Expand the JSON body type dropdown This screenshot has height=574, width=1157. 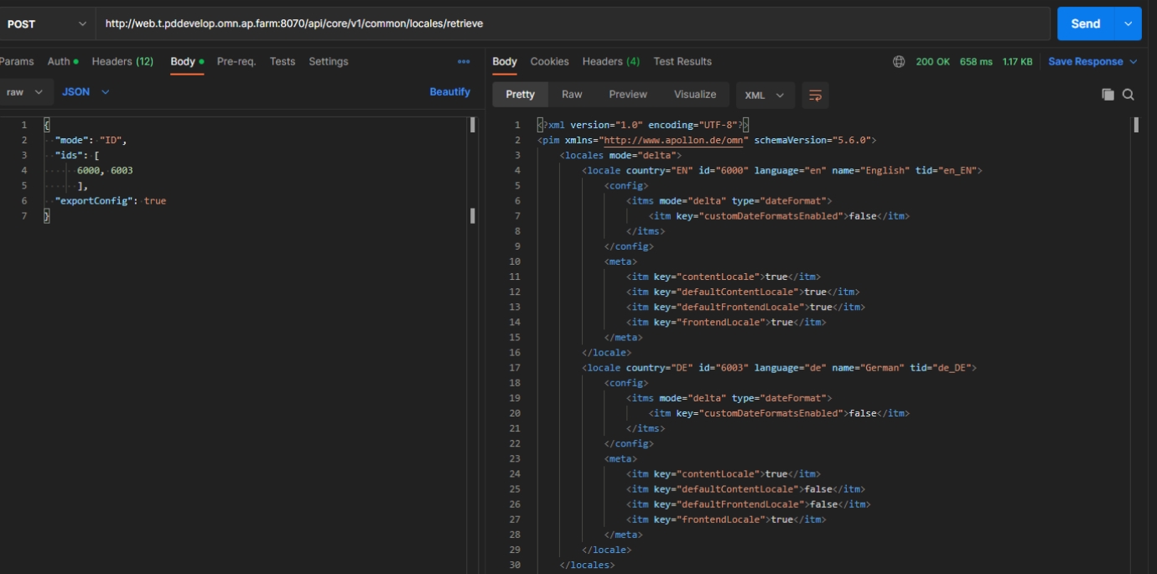click(86, 92)
